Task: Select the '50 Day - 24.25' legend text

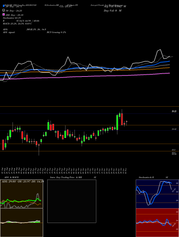Action: 13,10
